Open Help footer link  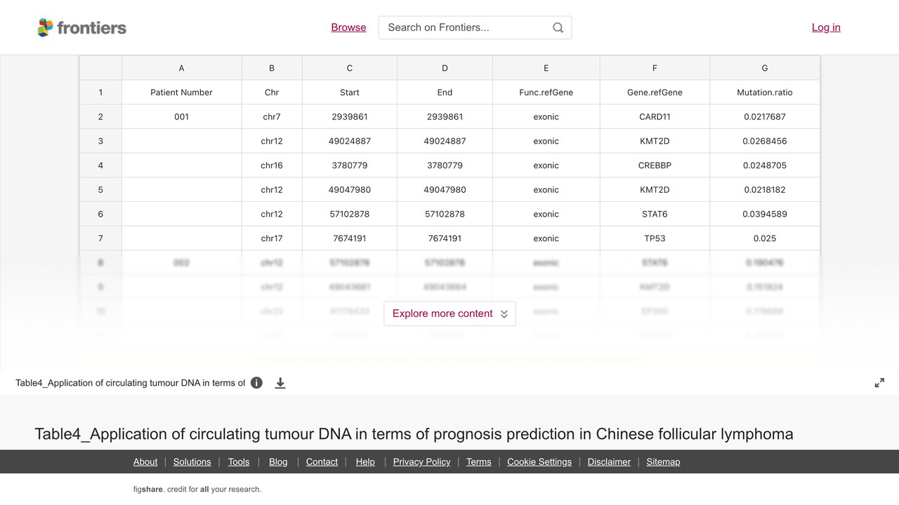coord(365,462)
